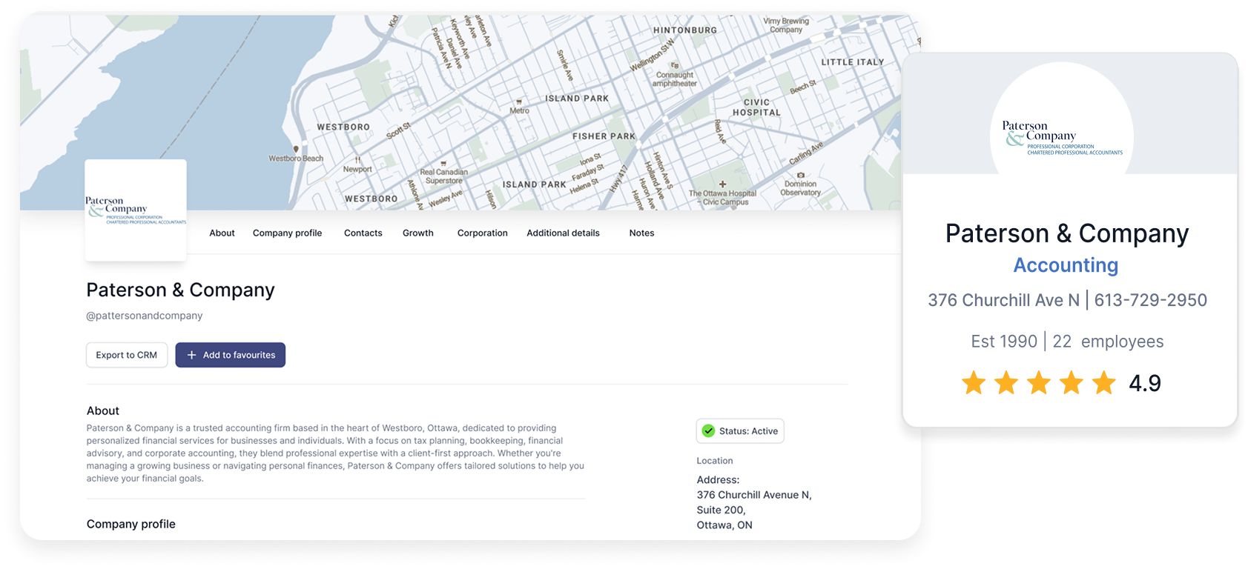Click the Paterson & Company logo thumbnail on profile
Viewport: 1248px width, 569px height.
click(136, 210)
